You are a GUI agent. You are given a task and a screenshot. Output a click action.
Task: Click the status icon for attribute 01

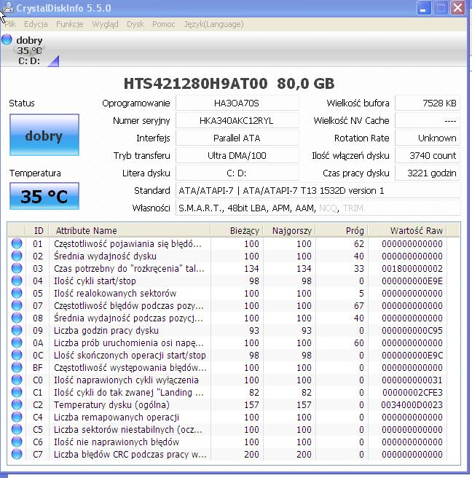(x=17, y=243)
